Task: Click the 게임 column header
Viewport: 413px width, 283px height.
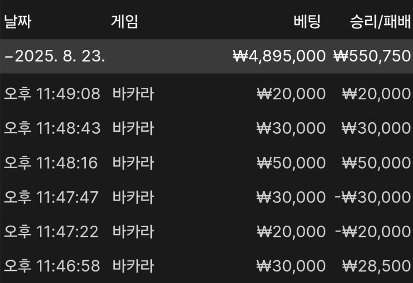Action: (124, 21)
